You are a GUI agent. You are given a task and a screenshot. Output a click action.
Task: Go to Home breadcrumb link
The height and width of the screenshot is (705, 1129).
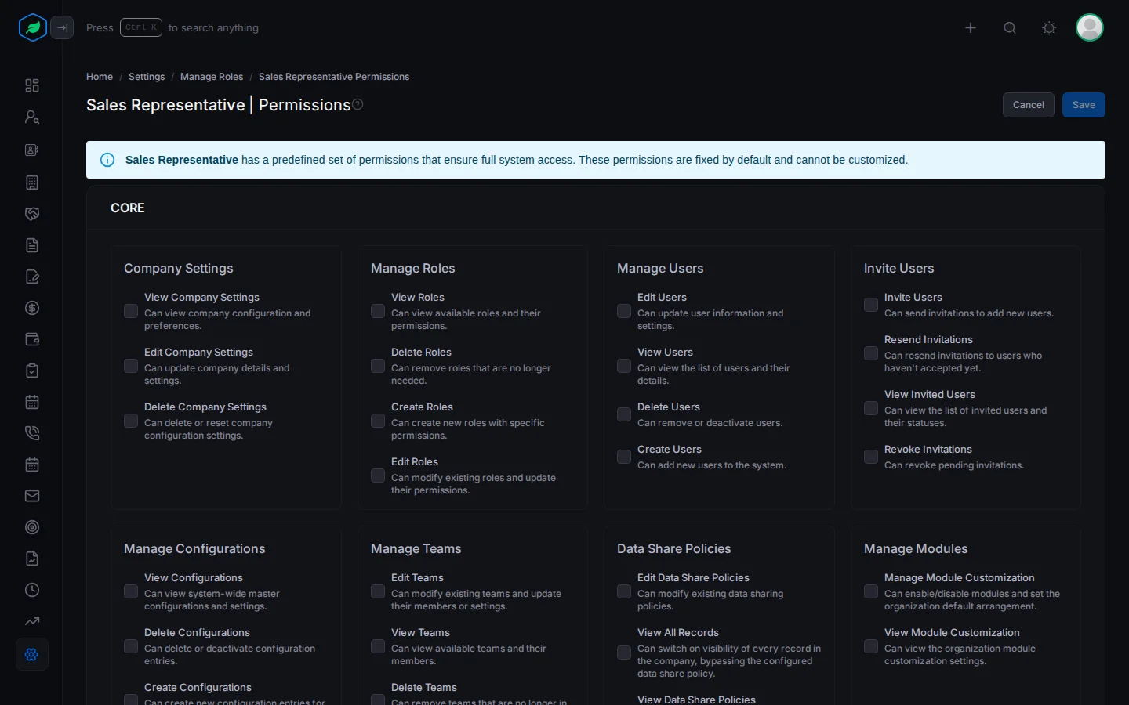pyautogui.click(x=100, y=77)
